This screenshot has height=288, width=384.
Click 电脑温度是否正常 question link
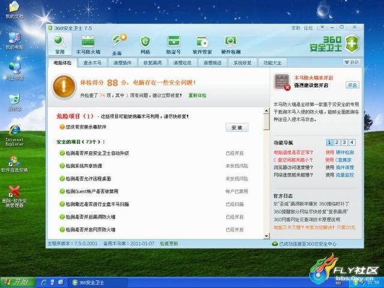[293, 152]
